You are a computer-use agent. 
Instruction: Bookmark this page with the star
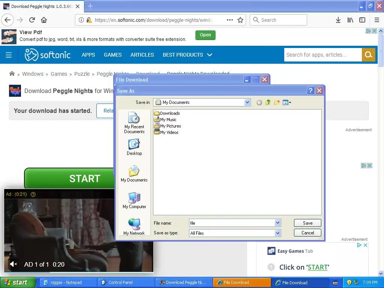[240, 20]
